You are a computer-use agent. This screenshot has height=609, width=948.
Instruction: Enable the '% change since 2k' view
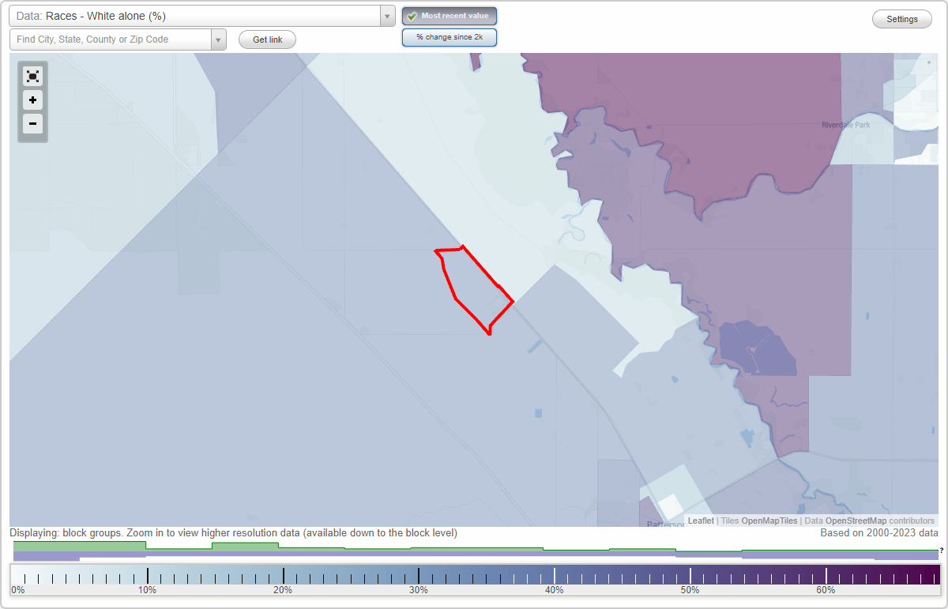coord(449,36)
